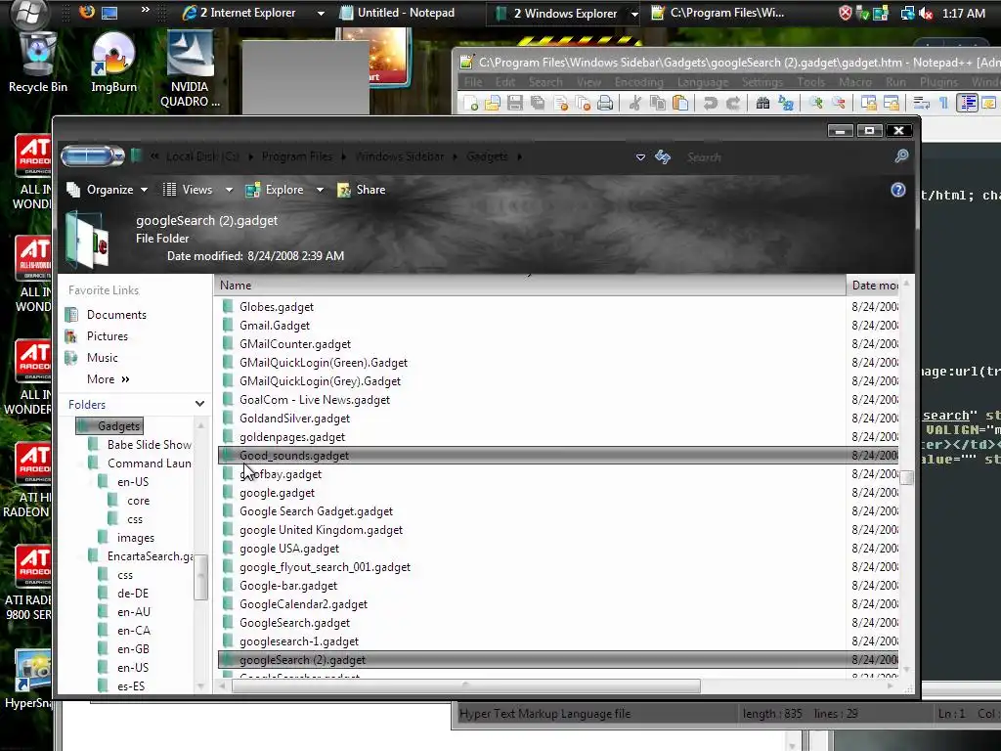Toggle synchronize vertical scrolling in Notepad++

point(868,103)
